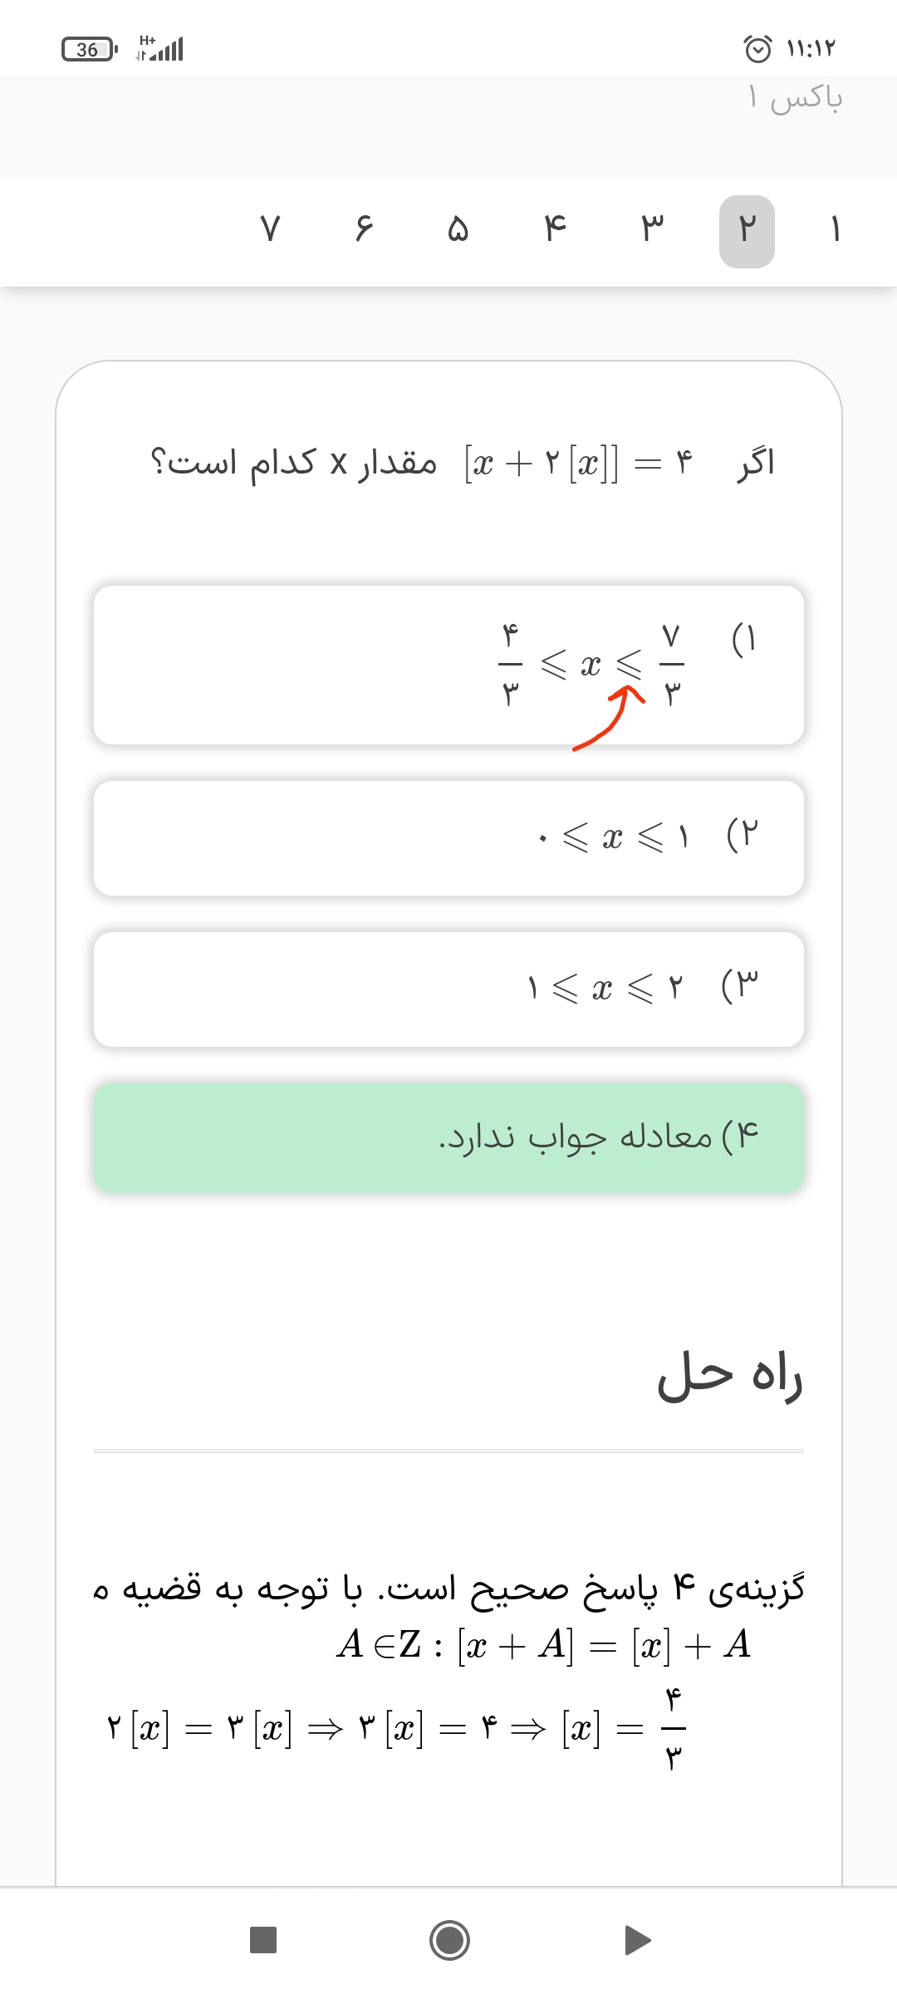
Task: Tap the alarm clock status icon
Action: (757, 50)
